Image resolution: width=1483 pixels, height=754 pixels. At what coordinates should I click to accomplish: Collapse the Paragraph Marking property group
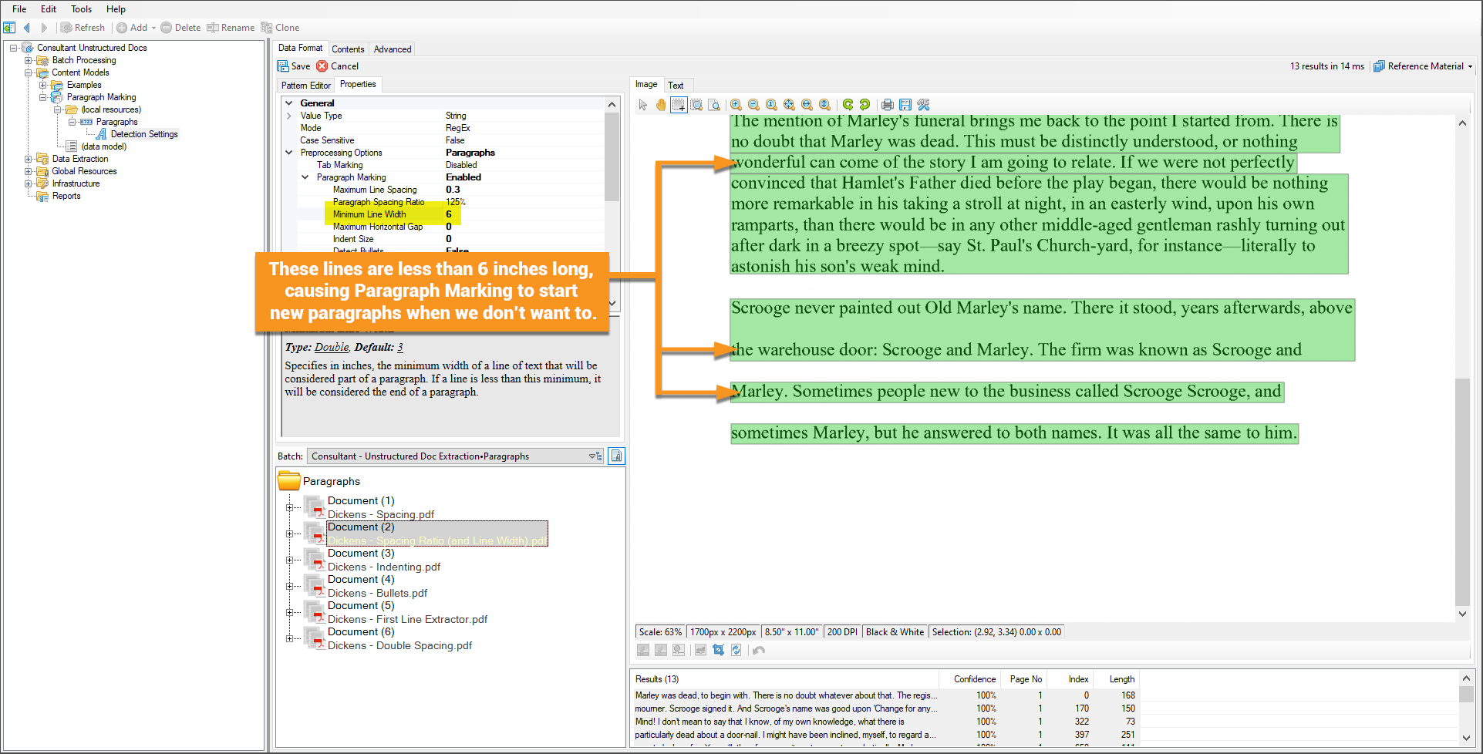point(305,177)
